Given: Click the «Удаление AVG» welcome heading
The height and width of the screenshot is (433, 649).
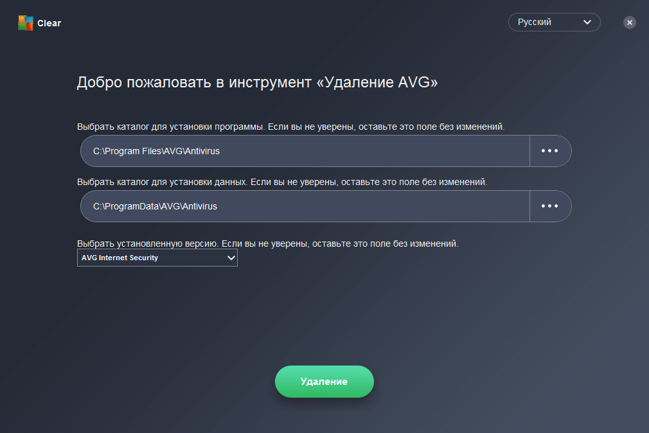Looking at the screenshot, I should point(257,82).
